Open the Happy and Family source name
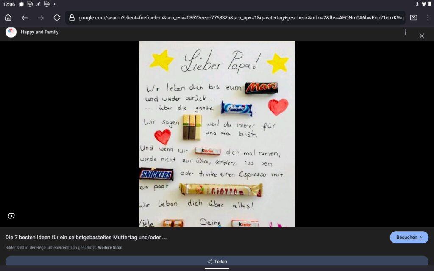The height and width of the screenshot is (271, 434). click(39, 32)
